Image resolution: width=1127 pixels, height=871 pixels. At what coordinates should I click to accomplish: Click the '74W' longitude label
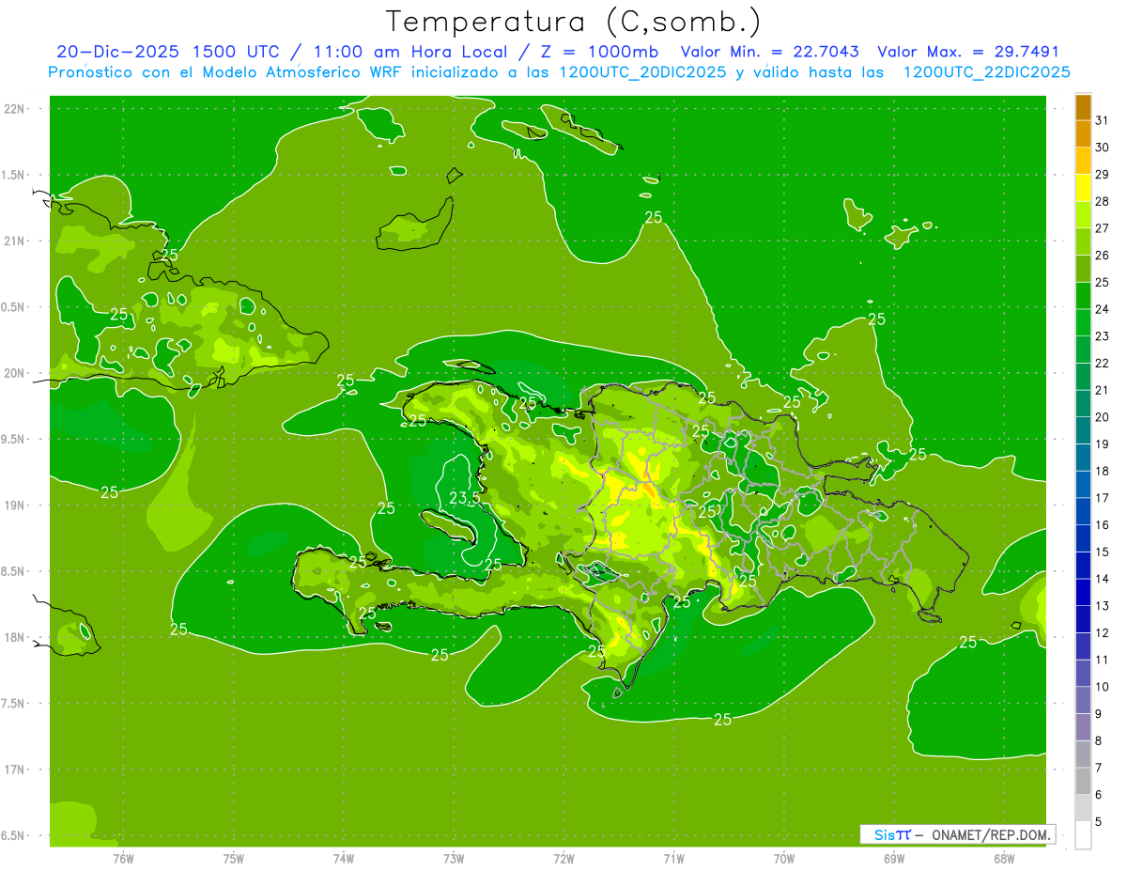(x=344, y=858)
